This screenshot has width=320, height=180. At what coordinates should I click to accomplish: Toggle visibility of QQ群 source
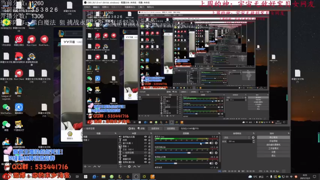(146, 156)
